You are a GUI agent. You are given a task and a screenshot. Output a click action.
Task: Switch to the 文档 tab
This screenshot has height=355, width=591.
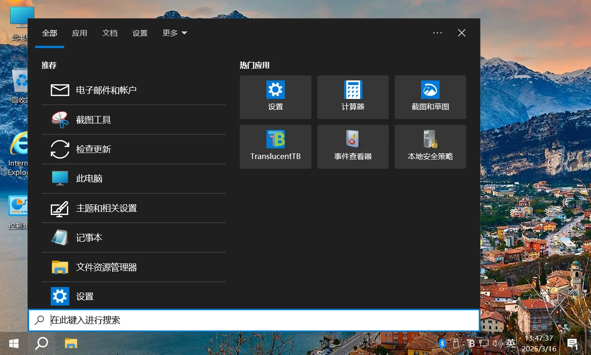[110, 33]
